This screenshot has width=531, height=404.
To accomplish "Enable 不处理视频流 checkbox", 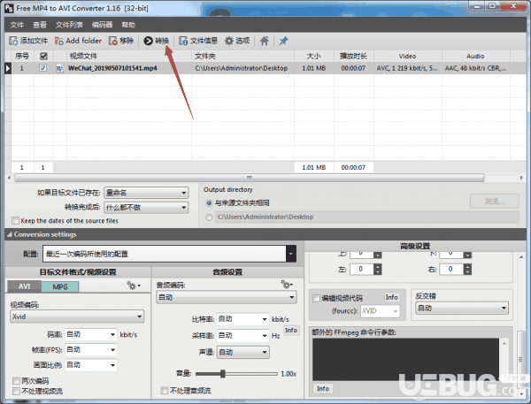I will (x=16, y=391).
